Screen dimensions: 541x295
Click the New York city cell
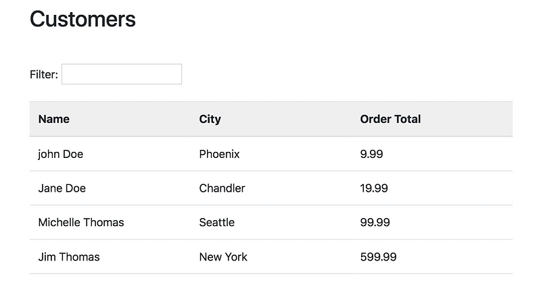point(223,257)
